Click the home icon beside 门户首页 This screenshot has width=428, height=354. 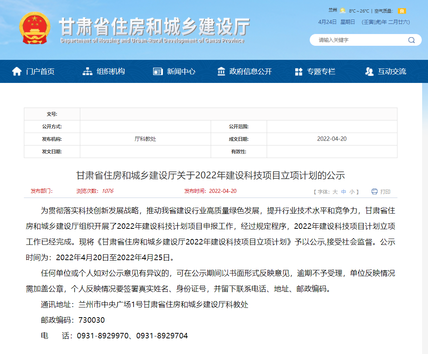coord(17,71)
